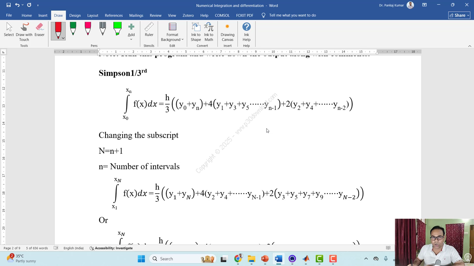This screenshot has width=474, height=266.
Task: Click the Simpson1/3rd heading text
Action: [x=123, y=72]
